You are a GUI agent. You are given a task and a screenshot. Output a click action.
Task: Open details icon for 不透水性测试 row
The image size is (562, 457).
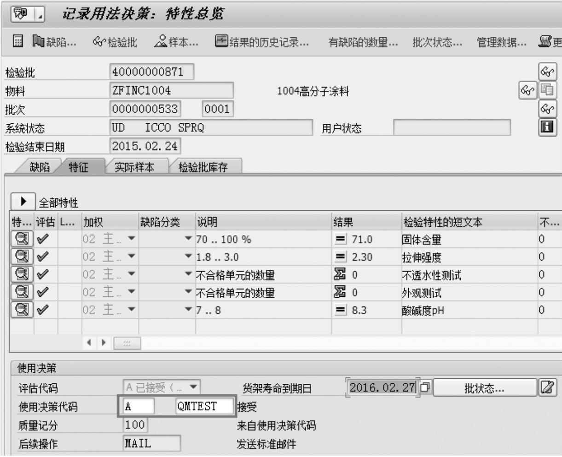[x=22, y=275]
